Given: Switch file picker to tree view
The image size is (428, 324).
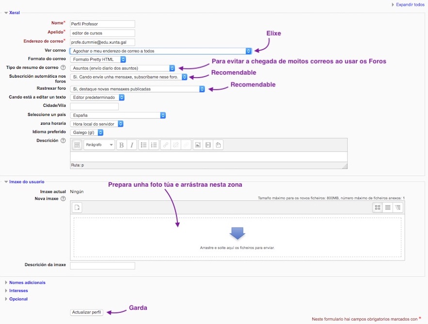Looking at the screenshot, I should click(x=398, y=208).
